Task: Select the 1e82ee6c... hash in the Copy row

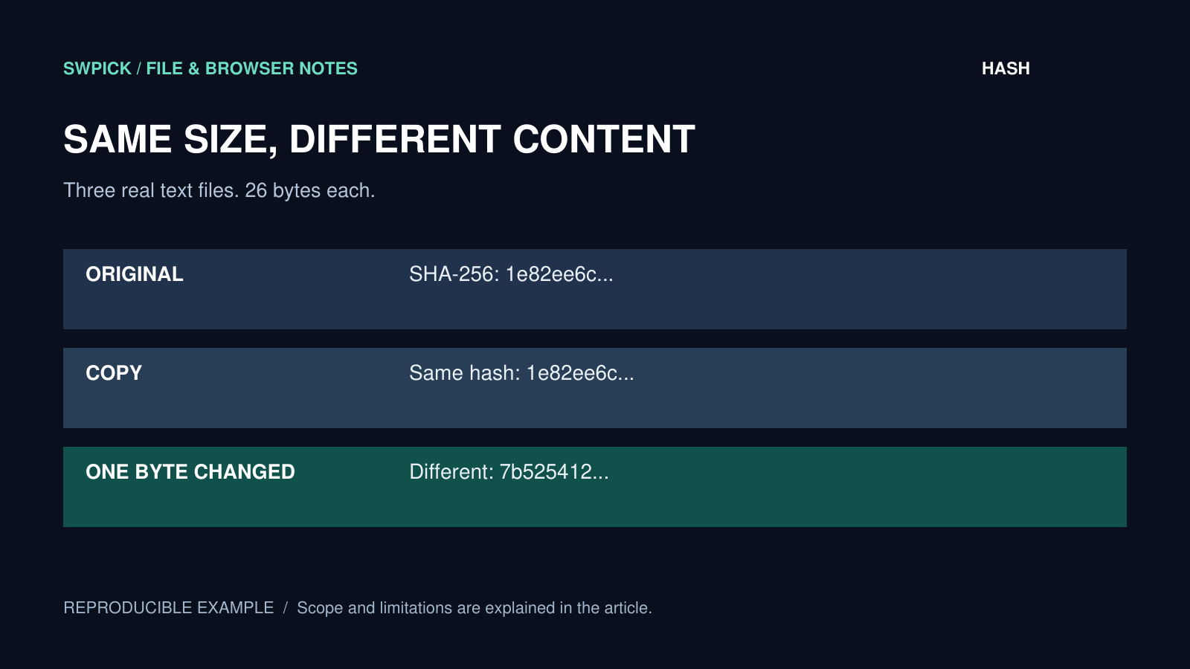Action: tap(580, 373)
